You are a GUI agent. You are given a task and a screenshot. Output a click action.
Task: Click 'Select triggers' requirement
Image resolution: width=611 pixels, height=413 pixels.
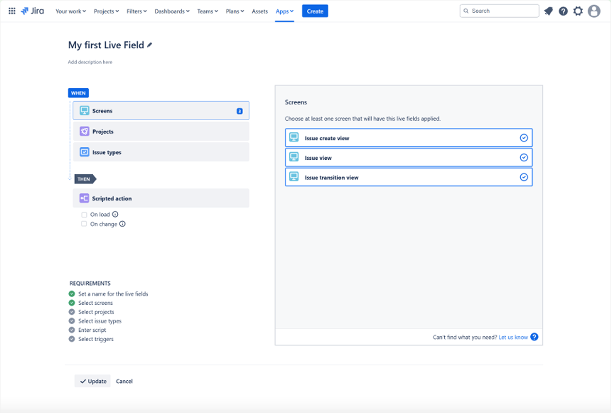(96, 339)
